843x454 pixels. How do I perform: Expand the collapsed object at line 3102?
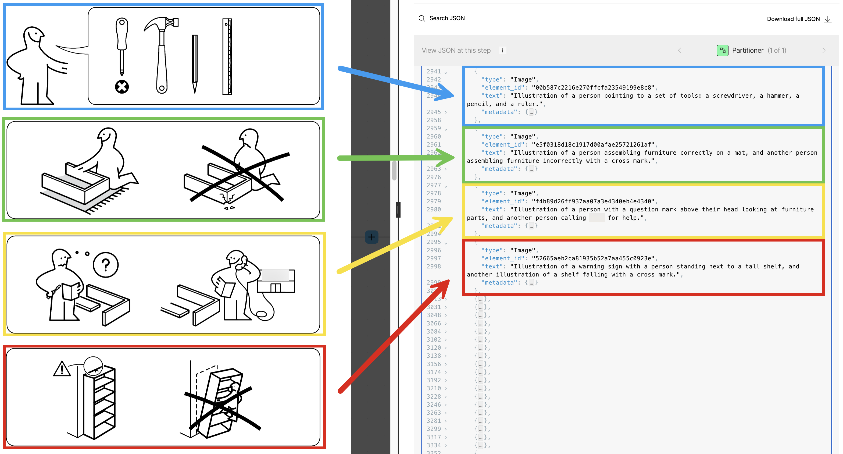pos(446,340)
